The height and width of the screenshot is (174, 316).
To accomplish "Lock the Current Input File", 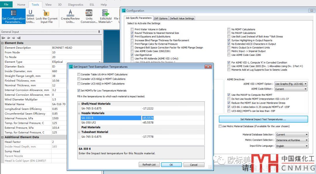I will [47, 16].
